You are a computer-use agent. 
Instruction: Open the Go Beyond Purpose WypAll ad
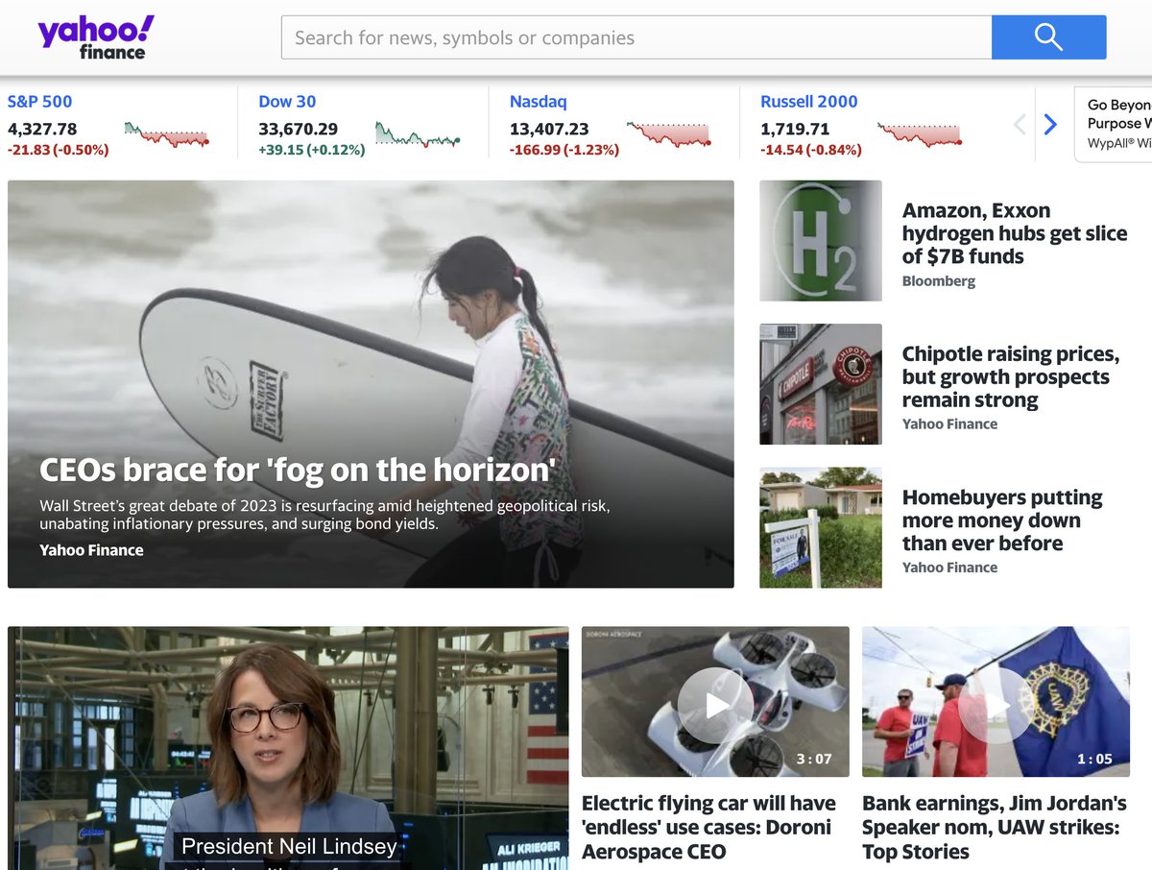1114,124
